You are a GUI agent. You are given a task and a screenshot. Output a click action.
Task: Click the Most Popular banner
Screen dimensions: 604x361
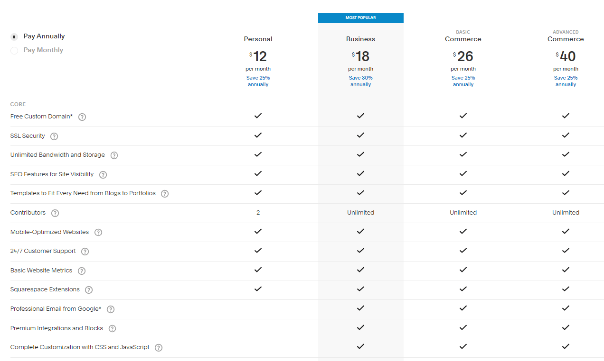pos(361,18)
